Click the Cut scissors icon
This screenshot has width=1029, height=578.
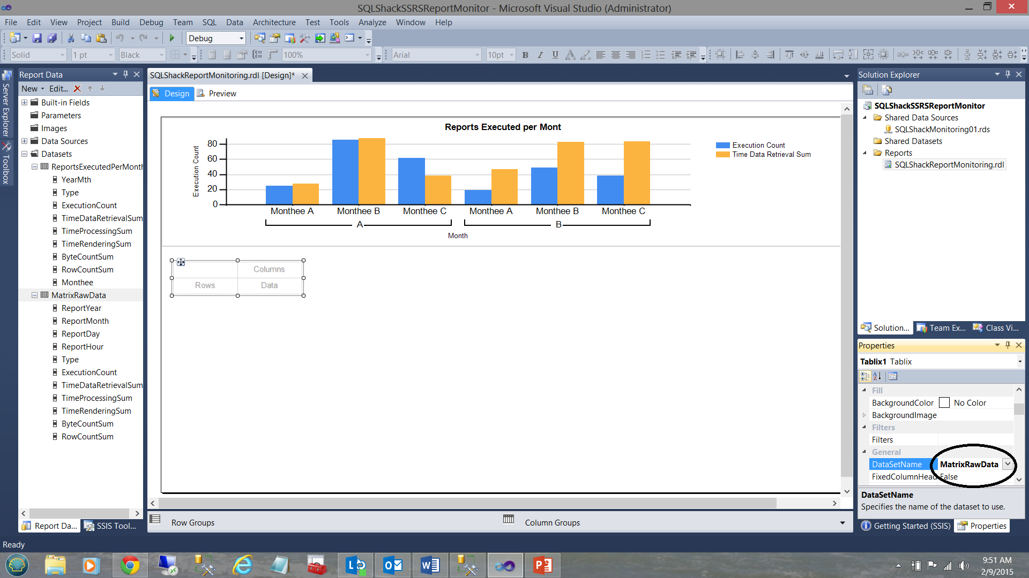(70, 38)
